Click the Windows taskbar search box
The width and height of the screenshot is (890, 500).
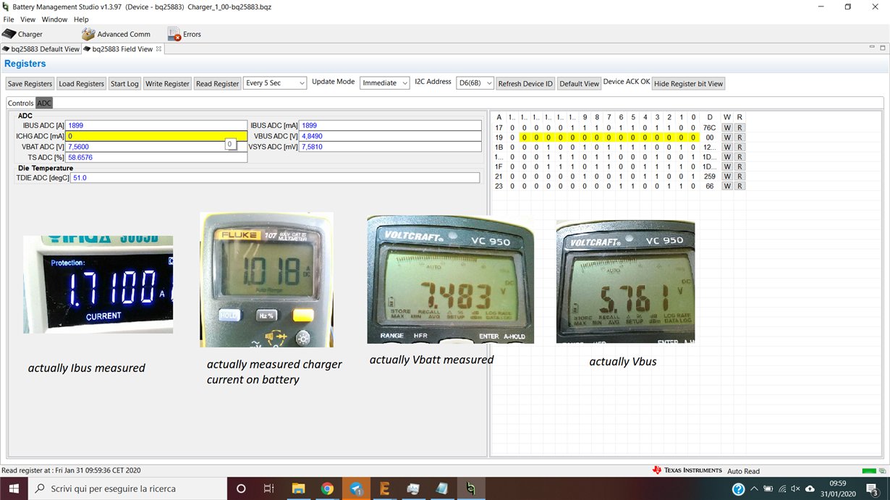click(128, 489)
